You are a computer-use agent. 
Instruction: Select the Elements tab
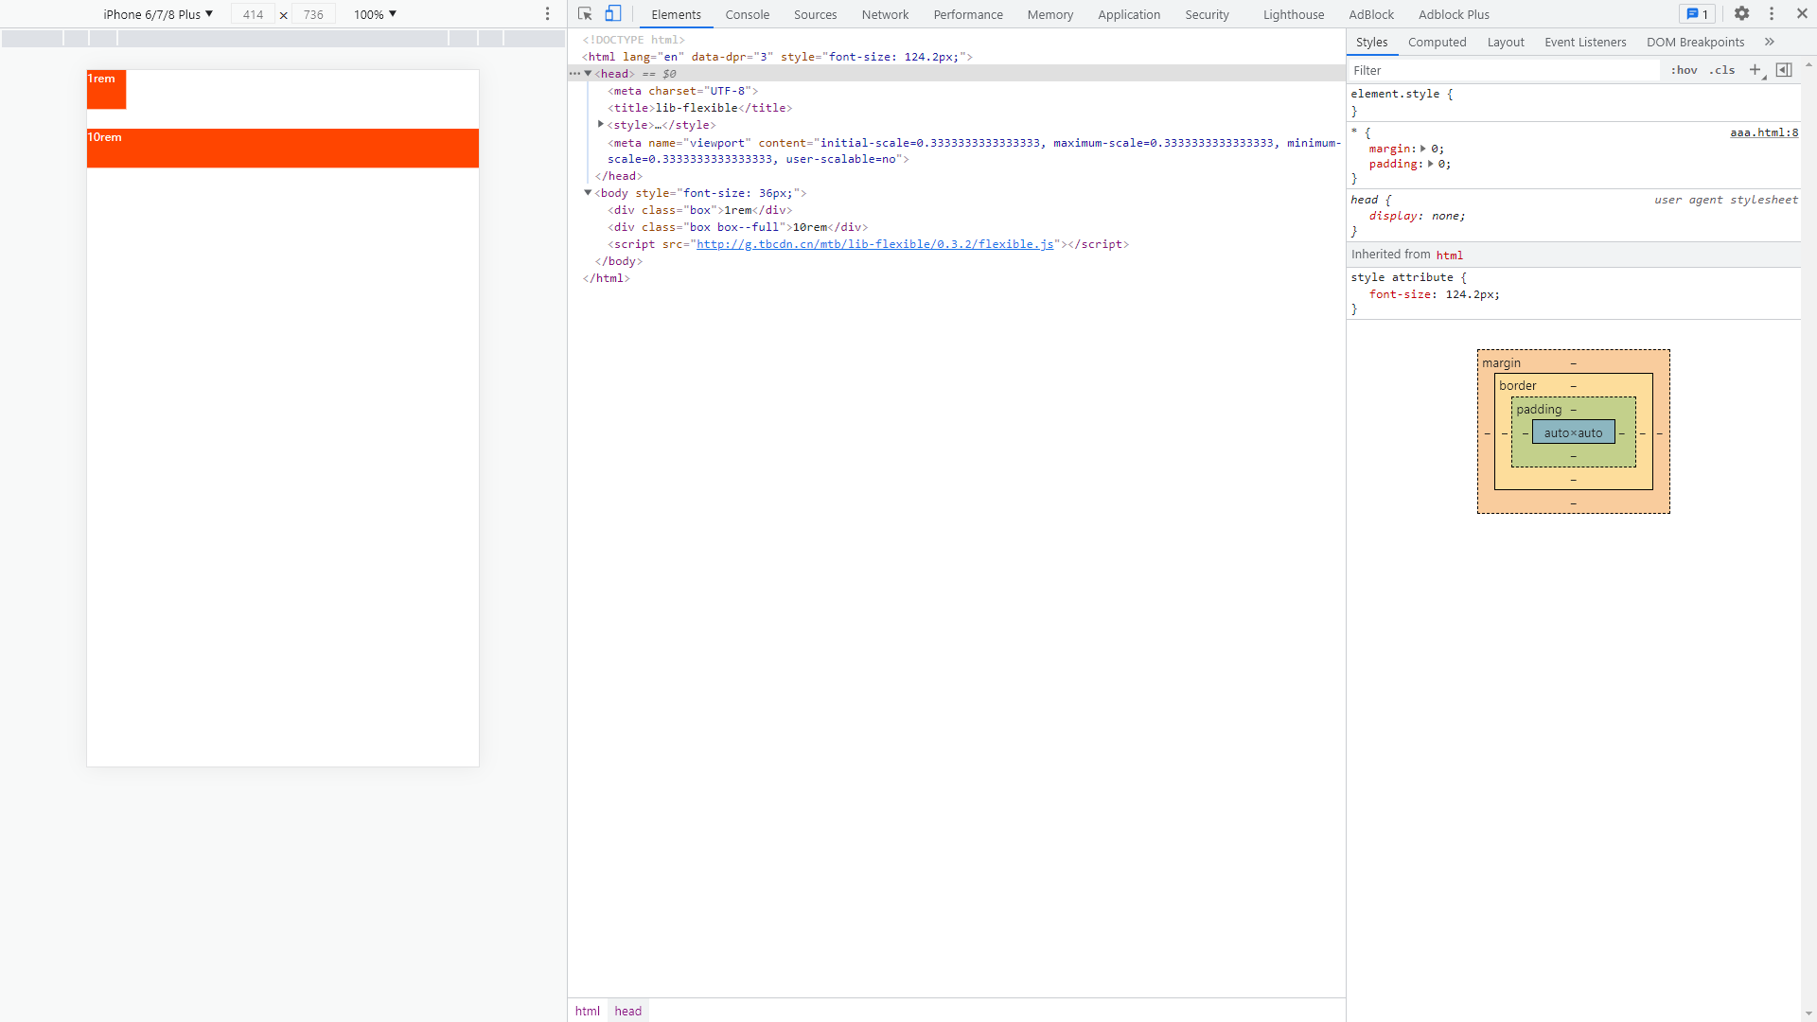(x=676, y=14)
